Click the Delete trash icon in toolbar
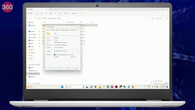This screenshot has width=195, height=110. point(60,13)
